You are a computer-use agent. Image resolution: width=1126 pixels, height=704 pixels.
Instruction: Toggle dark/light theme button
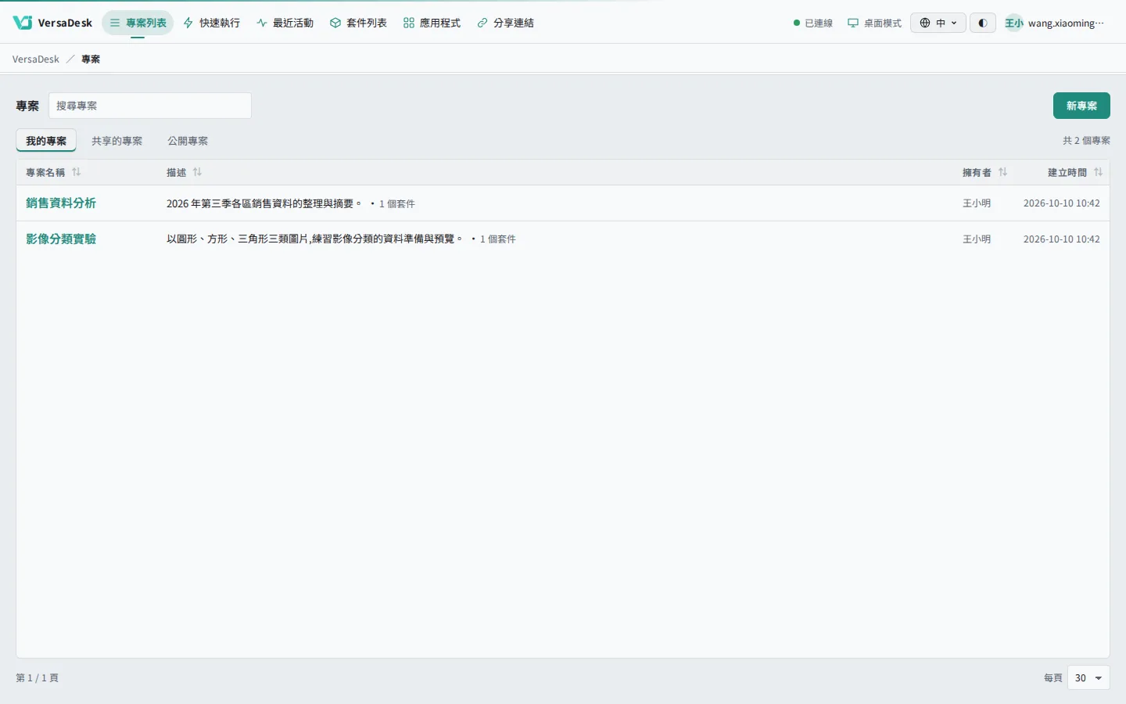click(983, 23)
